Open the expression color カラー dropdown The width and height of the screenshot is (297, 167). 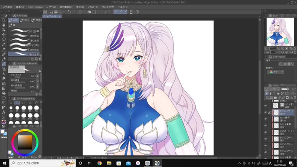(x=275, y=72)
